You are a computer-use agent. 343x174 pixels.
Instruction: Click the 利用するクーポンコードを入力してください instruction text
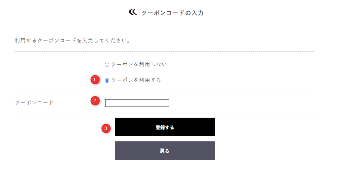click(x=72, y=41)
